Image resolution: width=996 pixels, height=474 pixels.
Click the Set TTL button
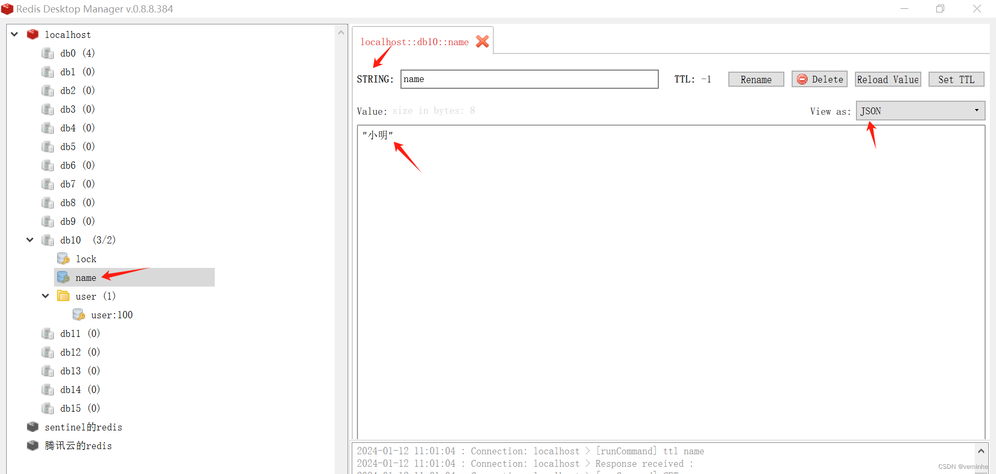coord(956,79)
